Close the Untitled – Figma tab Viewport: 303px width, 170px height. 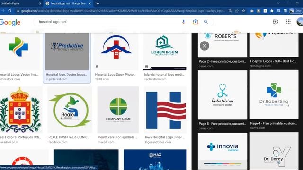[40, 3]
